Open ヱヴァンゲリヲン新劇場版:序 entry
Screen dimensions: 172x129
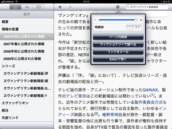pos(27,73)
